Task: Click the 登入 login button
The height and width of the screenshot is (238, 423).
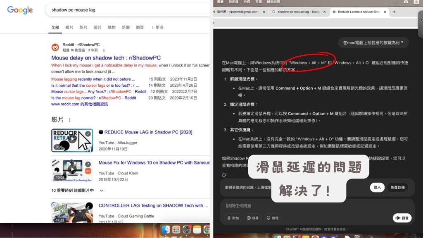Action: (x=377, y=187)
